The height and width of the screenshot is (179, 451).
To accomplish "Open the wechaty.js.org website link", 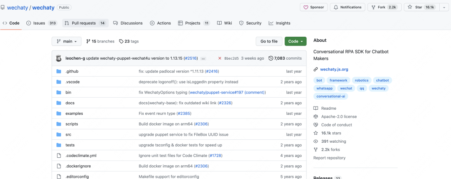I will (334, 69).
